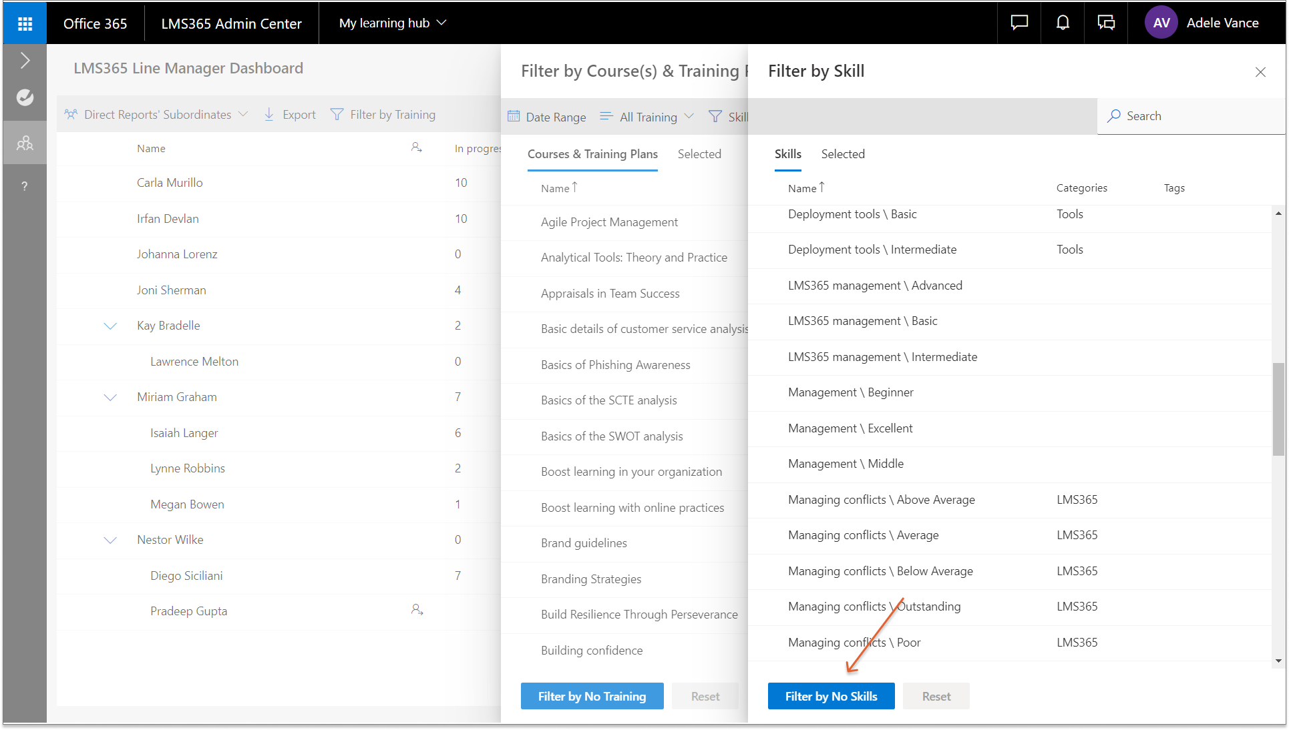Collapse Kay Bradelle's subordinates

pos(110,326)
